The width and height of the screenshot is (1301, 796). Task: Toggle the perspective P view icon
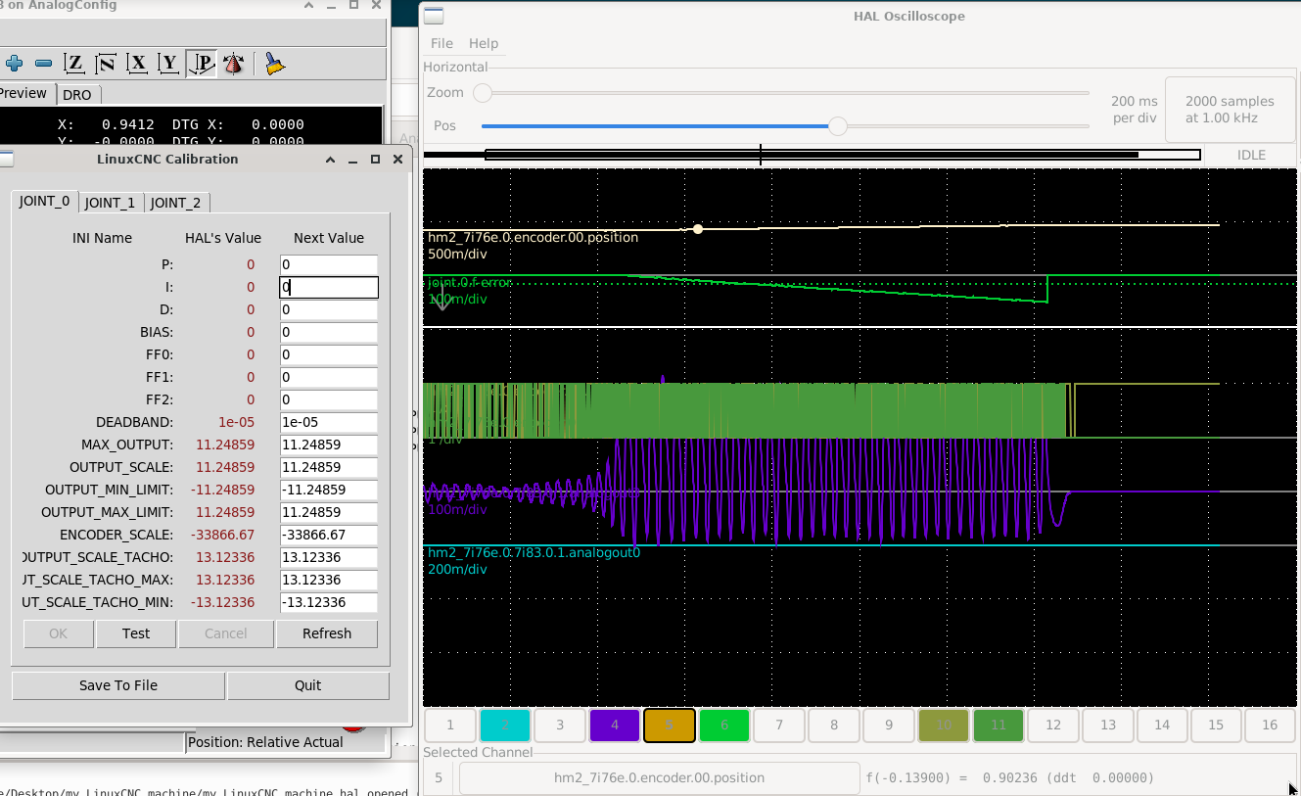point(201,64)
